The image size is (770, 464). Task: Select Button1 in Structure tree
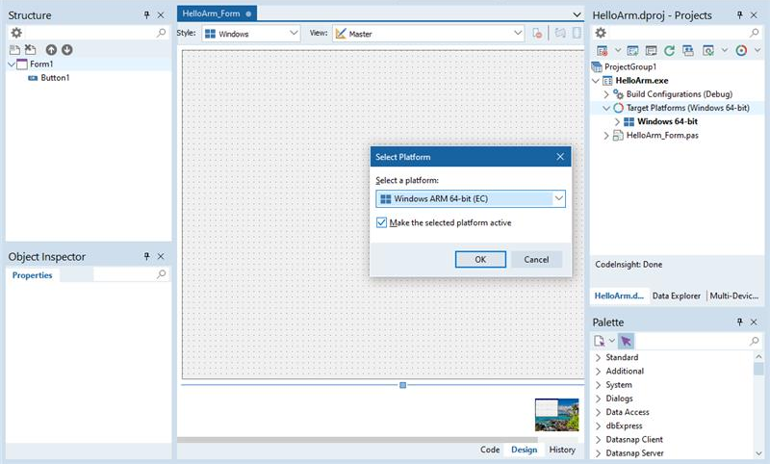(55, 78)
